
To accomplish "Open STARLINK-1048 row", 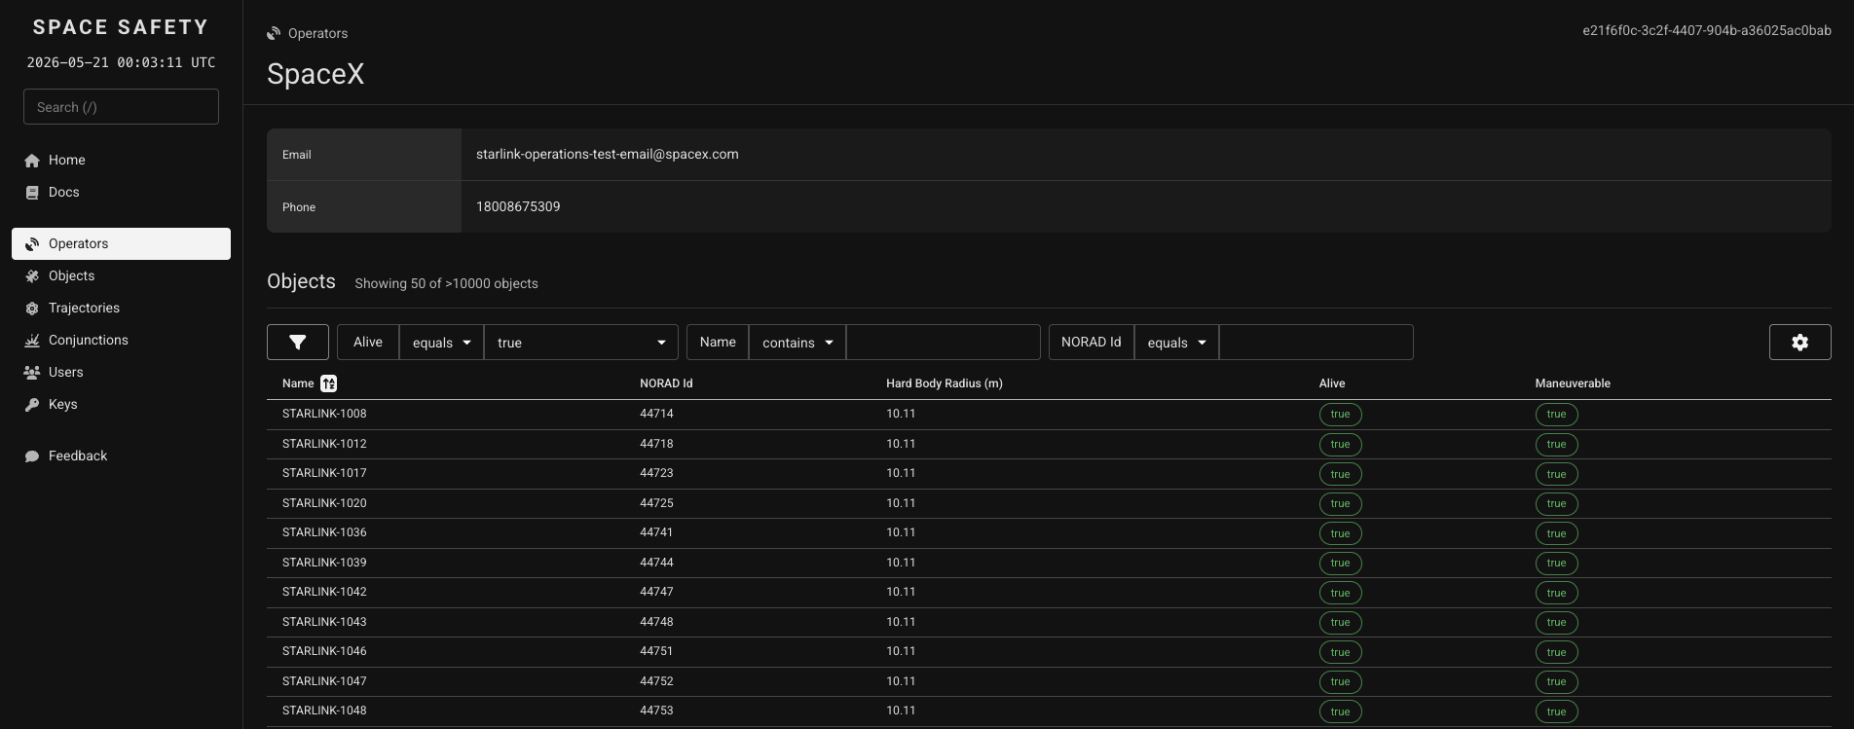I will 1049,711.
